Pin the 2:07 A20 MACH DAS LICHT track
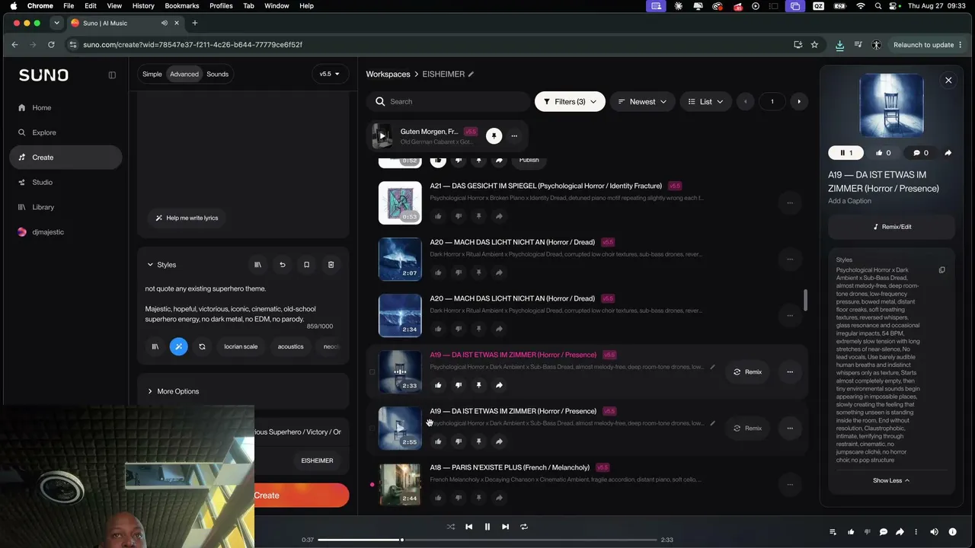Image resolution: width=975 pixels, height=548 pixels. coord(478,272)
